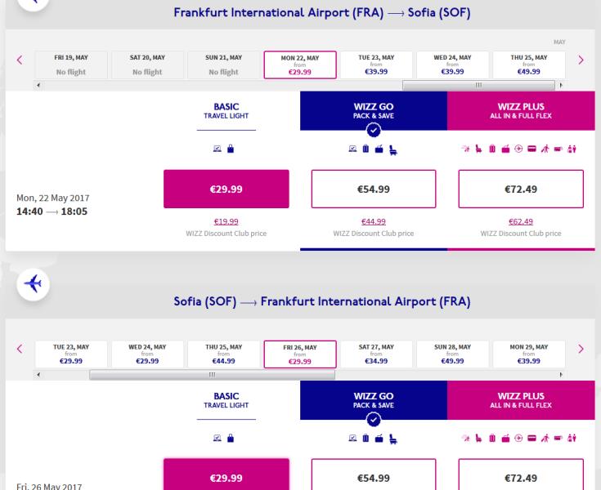The width and height of the screenshot is (601, 490).
Task: Choose SAT 20, MAY outbound date
Action: (x=147, y=64)
